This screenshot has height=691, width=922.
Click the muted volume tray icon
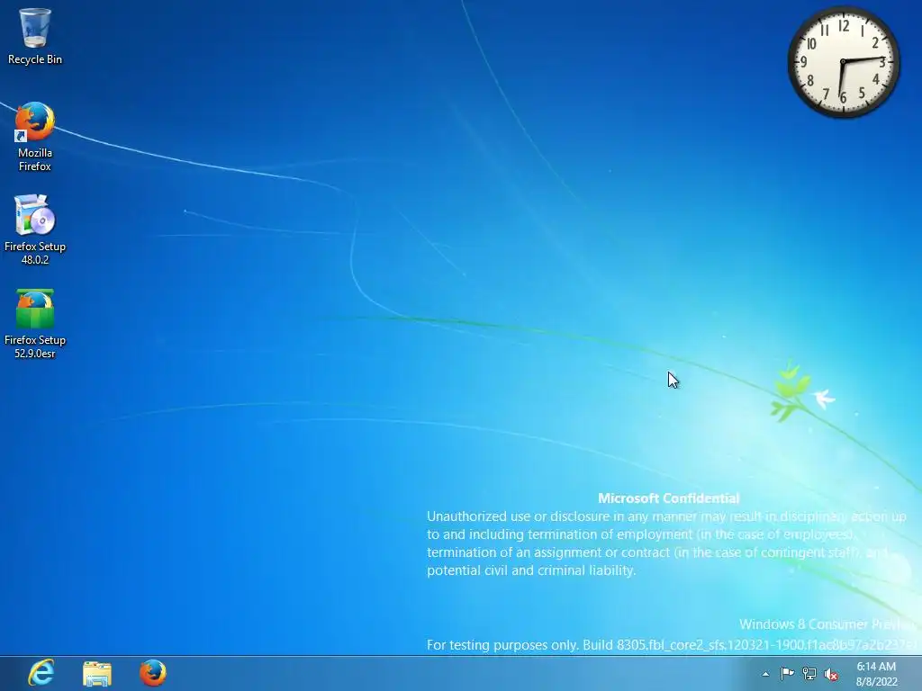tap(831, 674)
